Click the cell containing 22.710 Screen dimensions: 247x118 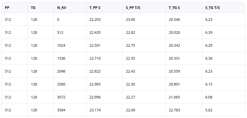pyautogui.click(x=95, y=58)
